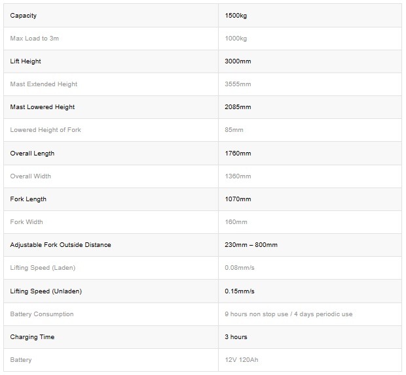Select the 2085mm value
Viewport: 406px width, 375px height.
pyautogui.click(x=238, y=107)
